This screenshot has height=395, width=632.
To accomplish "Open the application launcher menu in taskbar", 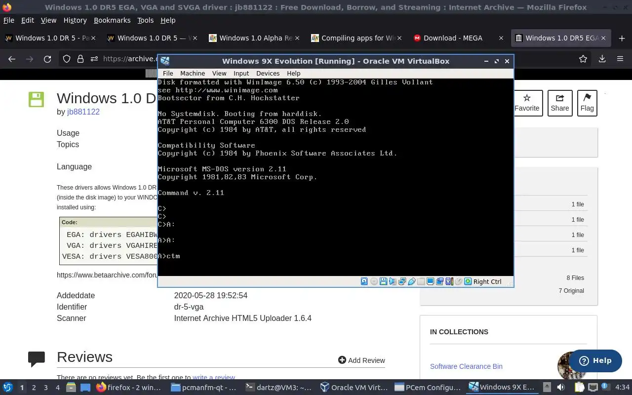I will point(7,388).
